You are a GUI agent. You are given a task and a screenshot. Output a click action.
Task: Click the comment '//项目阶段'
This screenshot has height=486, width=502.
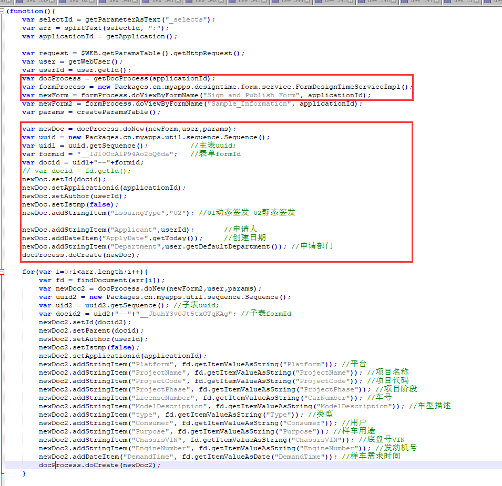[396, 389]
